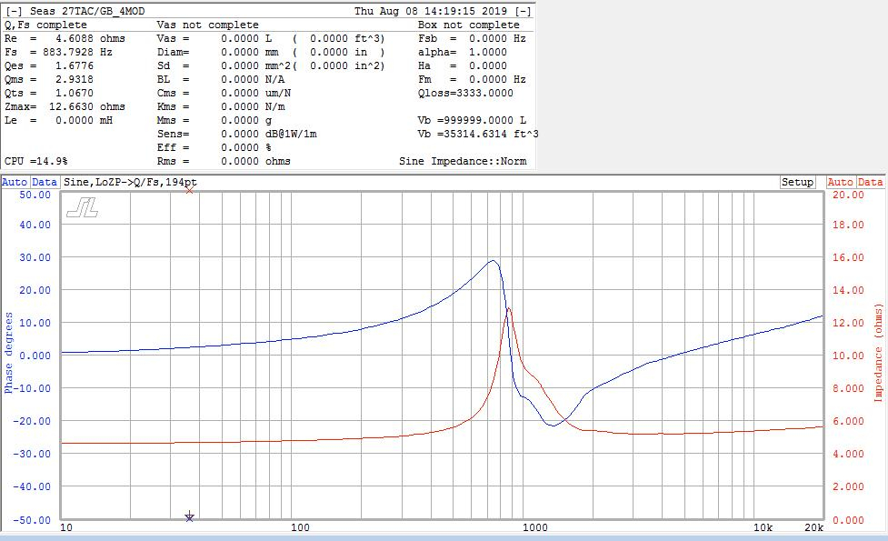Click the 20k label on frequency axis
This screenshot has height=541, width=888.
[813, 527]
